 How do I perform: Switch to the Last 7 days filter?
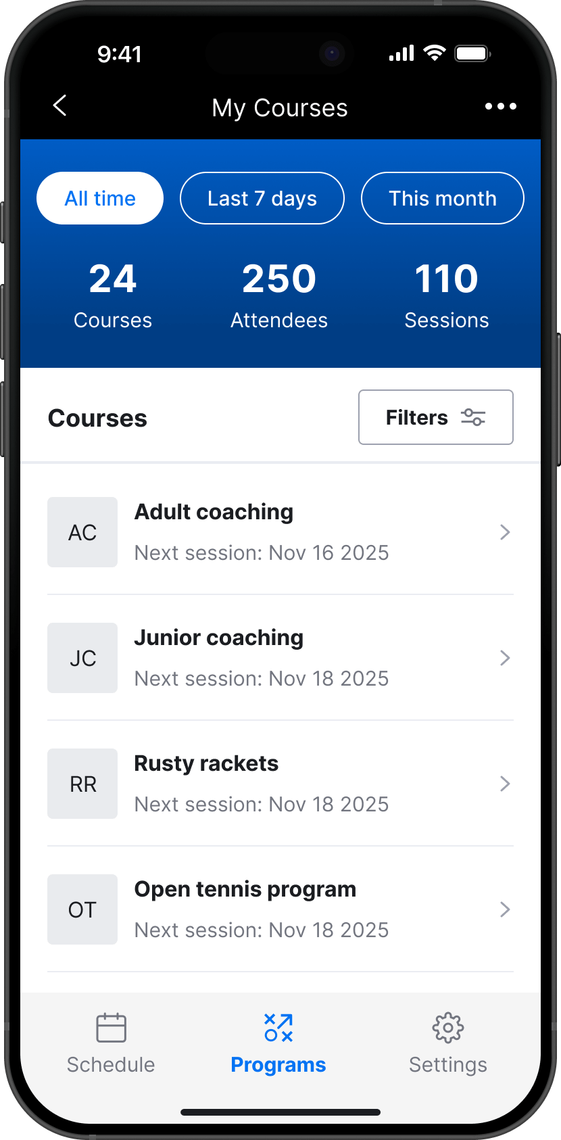click(262, 198)
